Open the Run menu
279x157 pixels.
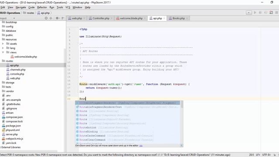tap(52, 7)
